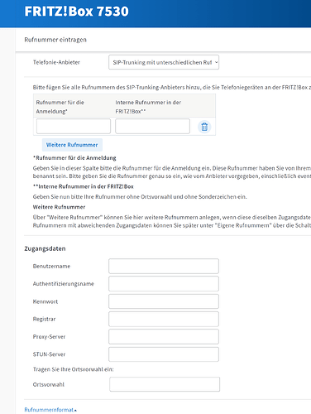
Task: Click the Rufnummer eintragen page title
Action: point(55,40)
